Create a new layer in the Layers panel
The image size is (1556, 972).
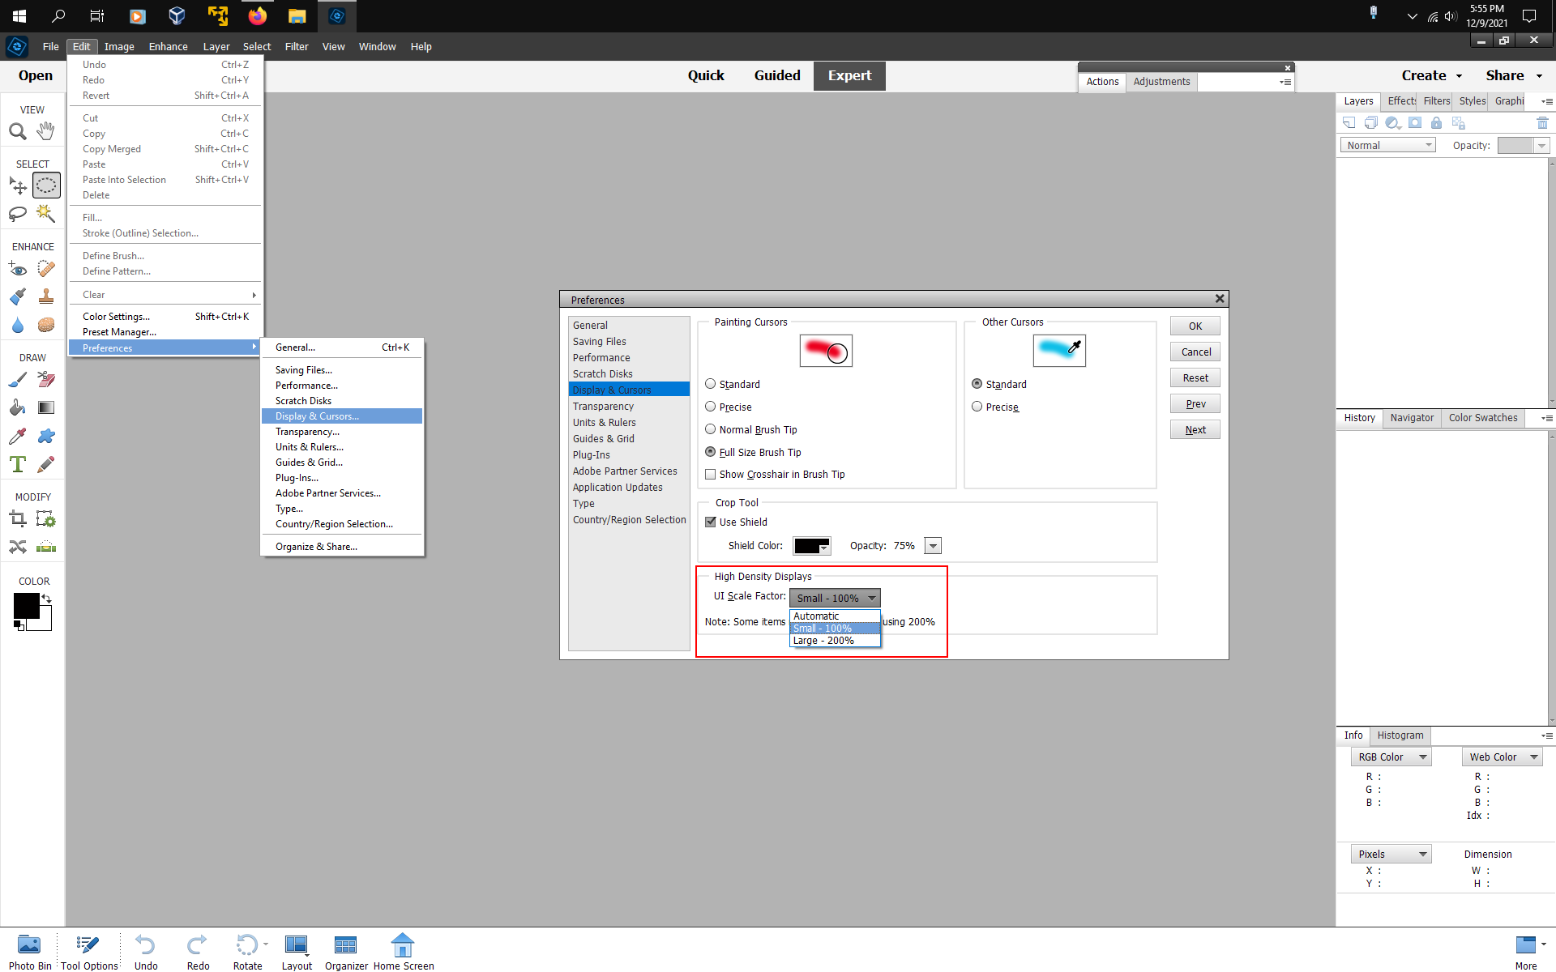[x=1349, y=122]
